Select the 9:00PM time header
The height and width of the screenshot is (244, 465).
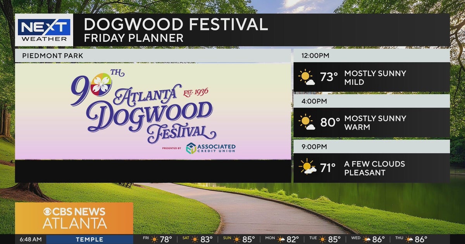(314, 146)
